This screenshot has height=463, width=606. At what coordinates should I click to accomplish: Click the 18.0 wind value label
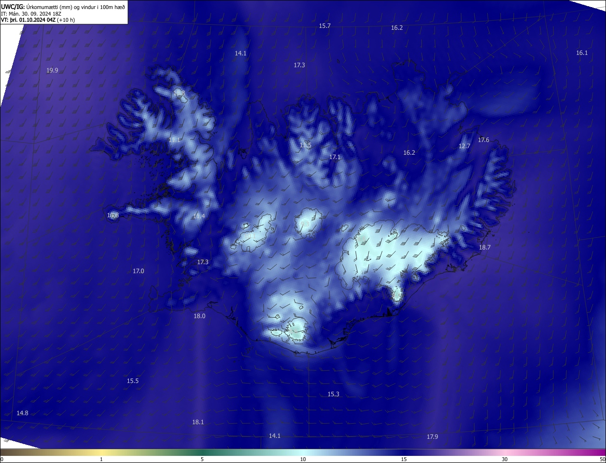point(199,316)
